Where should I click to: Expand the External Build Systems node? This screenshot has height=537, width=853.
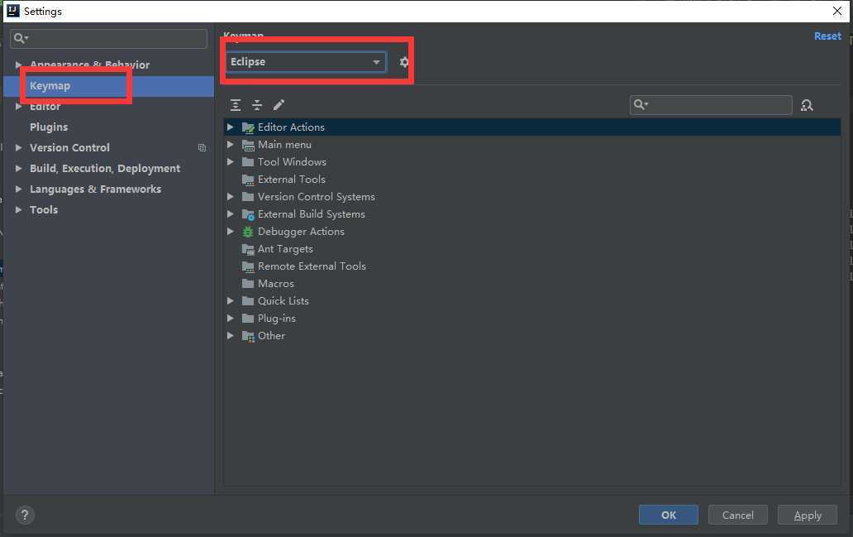(x=230, y=214)
